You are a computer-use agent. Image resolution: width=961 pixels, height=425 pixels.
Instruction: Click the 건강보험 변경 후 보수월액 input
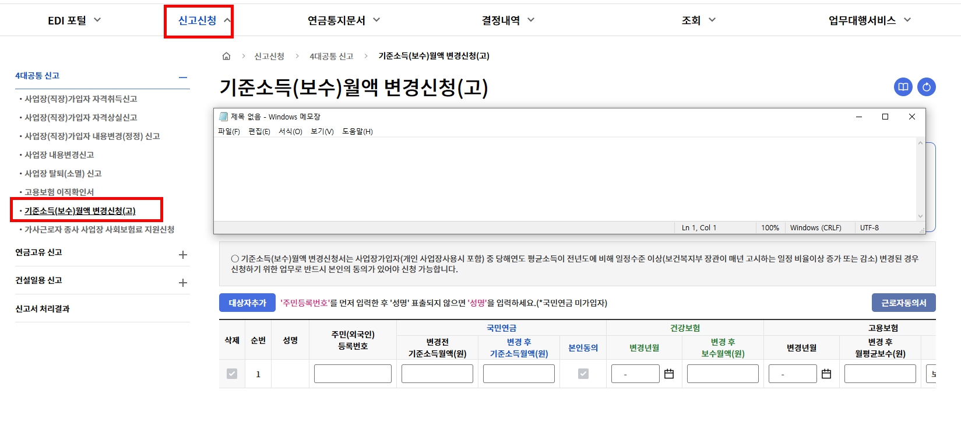click(723, 374)
